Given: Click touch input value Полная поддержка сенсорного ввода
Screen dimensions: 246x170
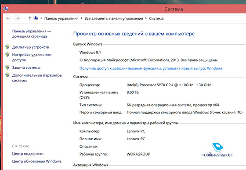Looking at the screenshot, I should coord(184,113).
